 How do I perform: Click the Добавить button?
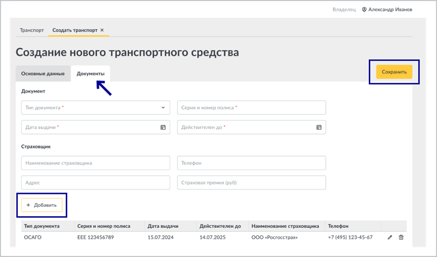pyautogui.click(x=42, y=205)
